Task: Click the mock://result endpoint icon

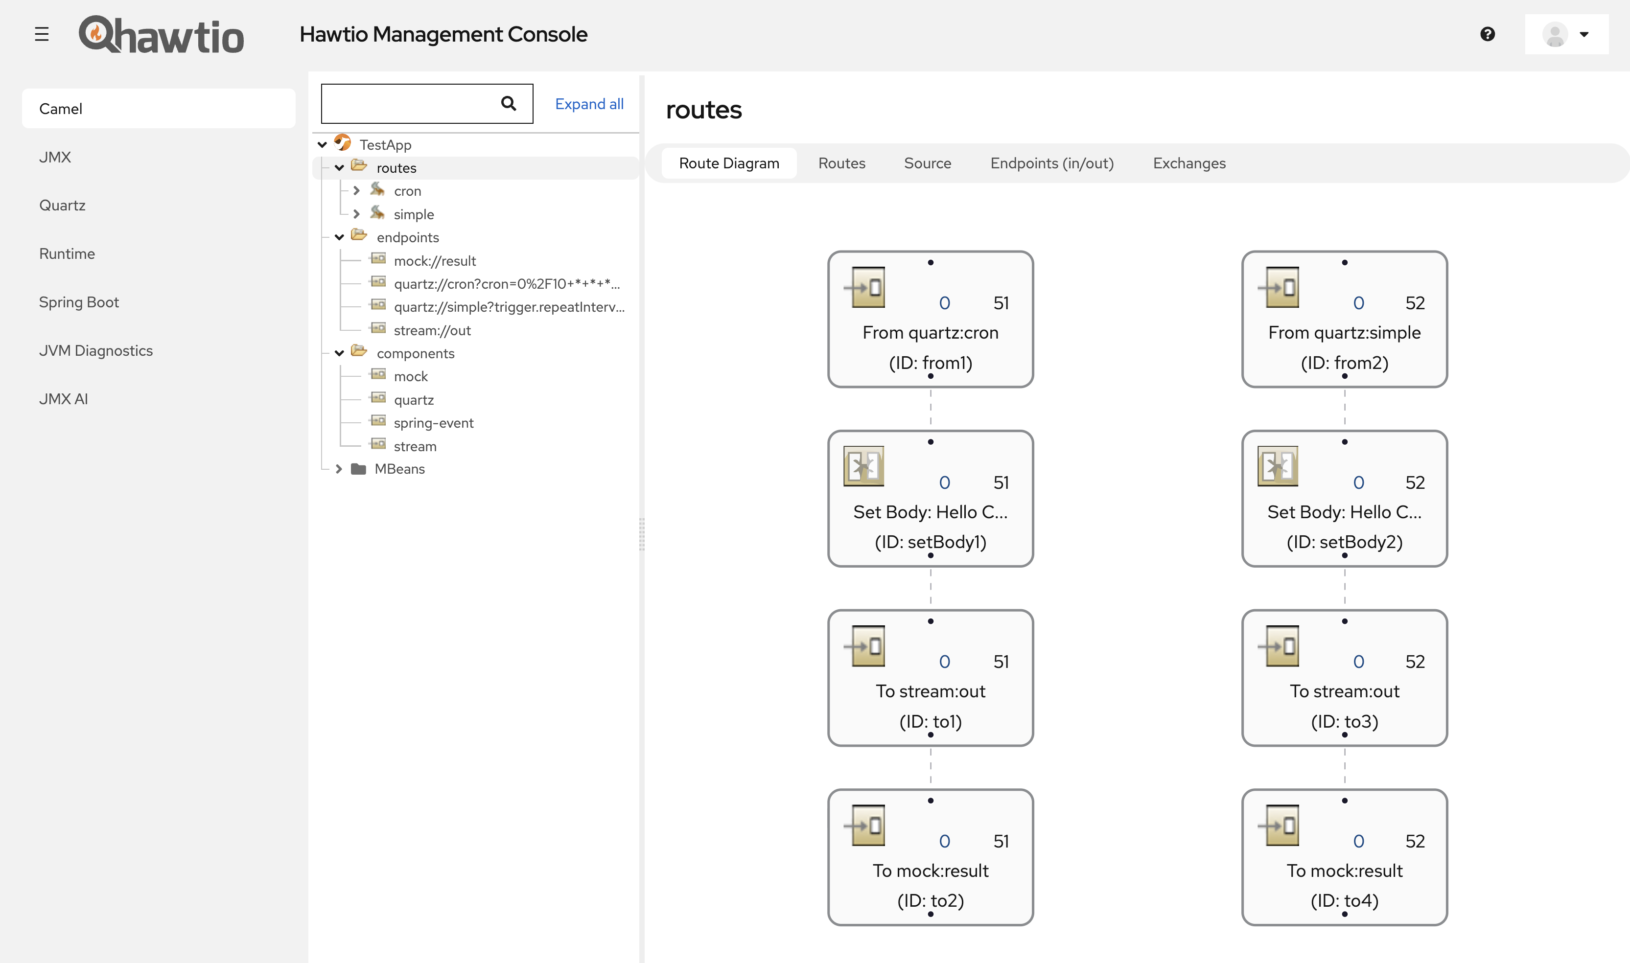Action: (378, 259)
